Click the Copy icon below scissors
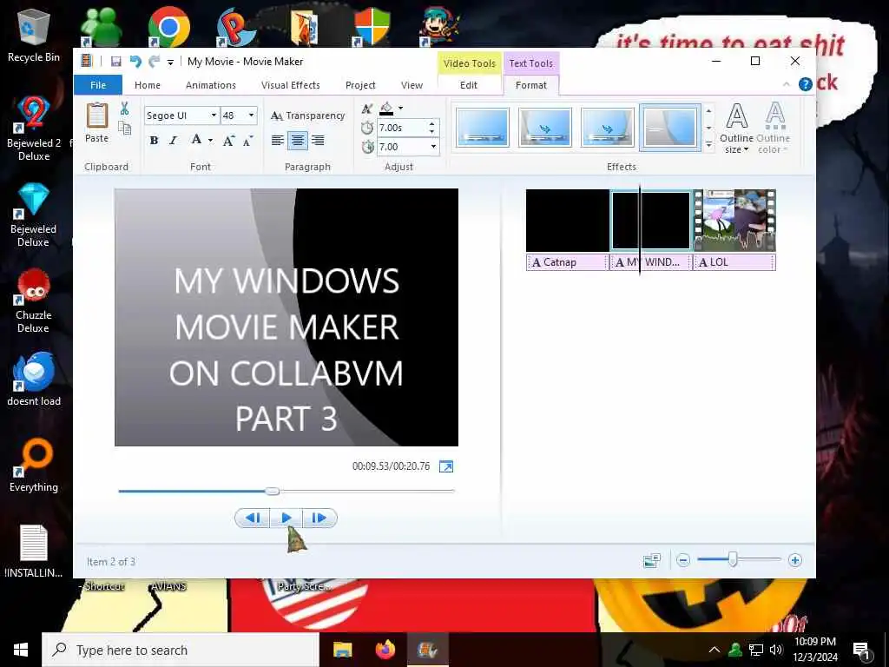The width and height of the screenshot is (889, 667). point(124,129)
